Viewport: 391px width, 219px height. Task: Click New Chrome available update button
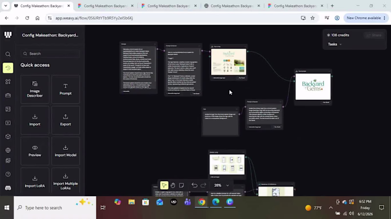[366, 18]
